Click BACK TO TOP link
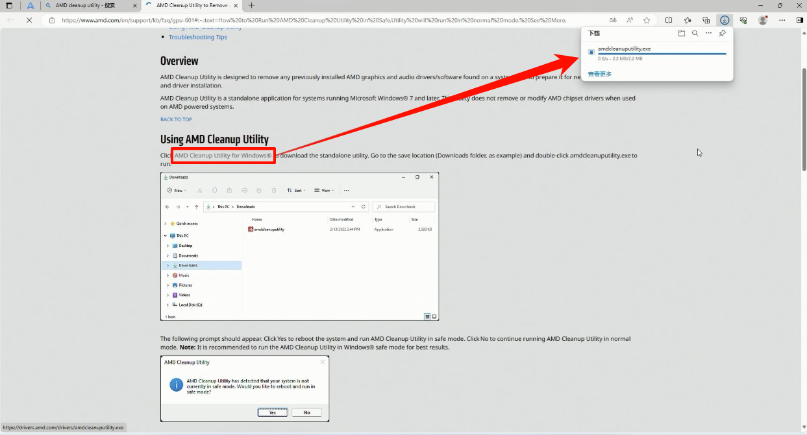 point(176,119)
